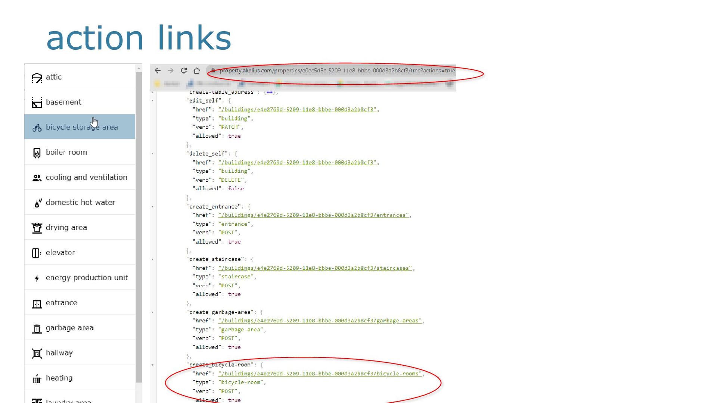The height and width of the screenshot is (403, 717).
Task: Open the bicycle-rooms href link
Action: (320, 374)
